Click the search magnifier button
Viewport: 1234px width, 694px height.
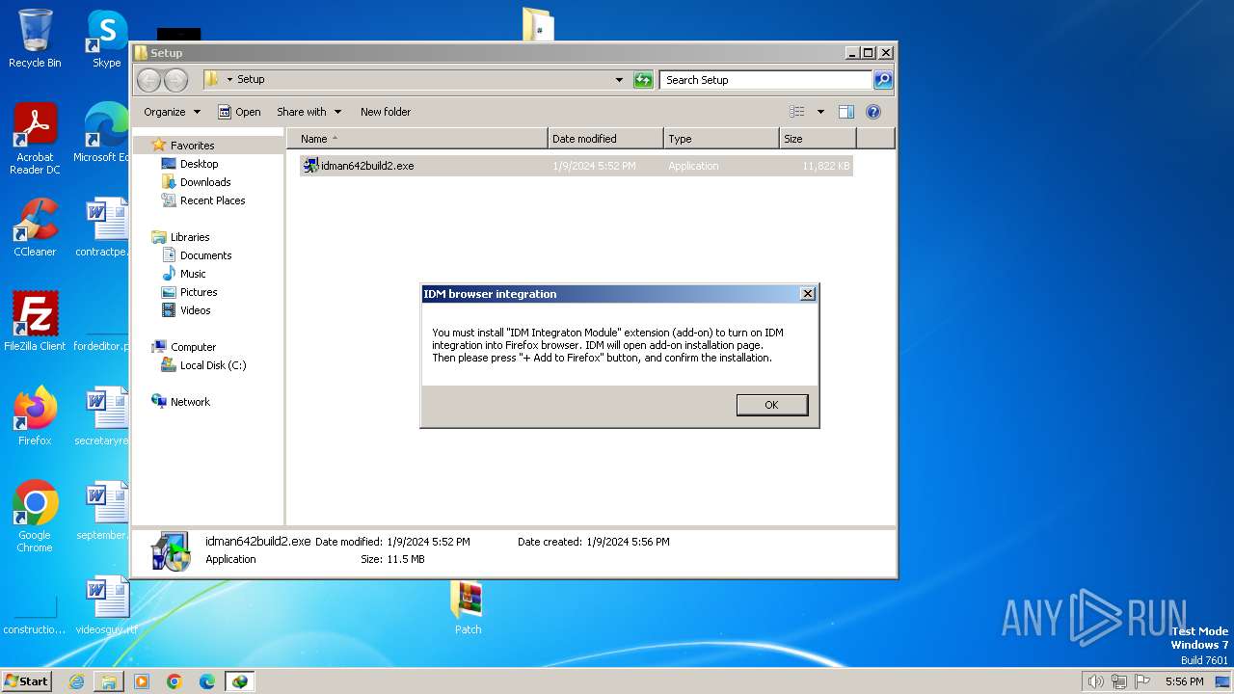point(883,80)
